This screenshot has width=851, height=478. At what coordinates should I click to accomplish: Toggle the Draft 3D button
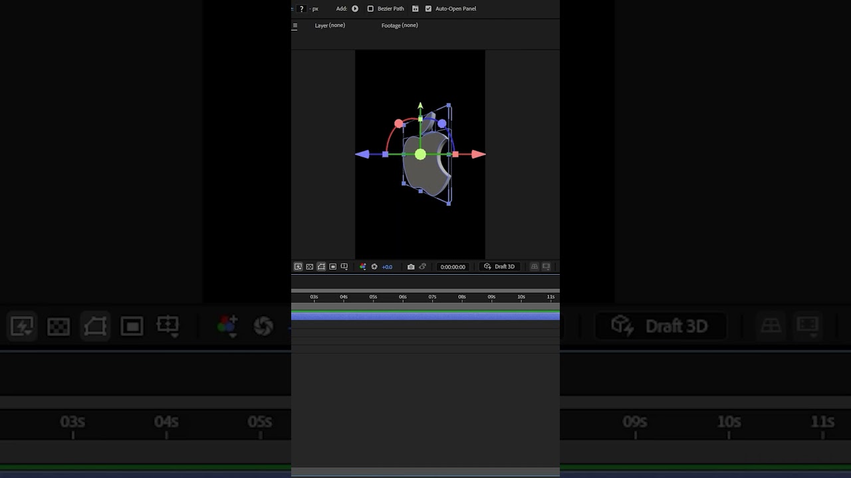coord(499,266)
